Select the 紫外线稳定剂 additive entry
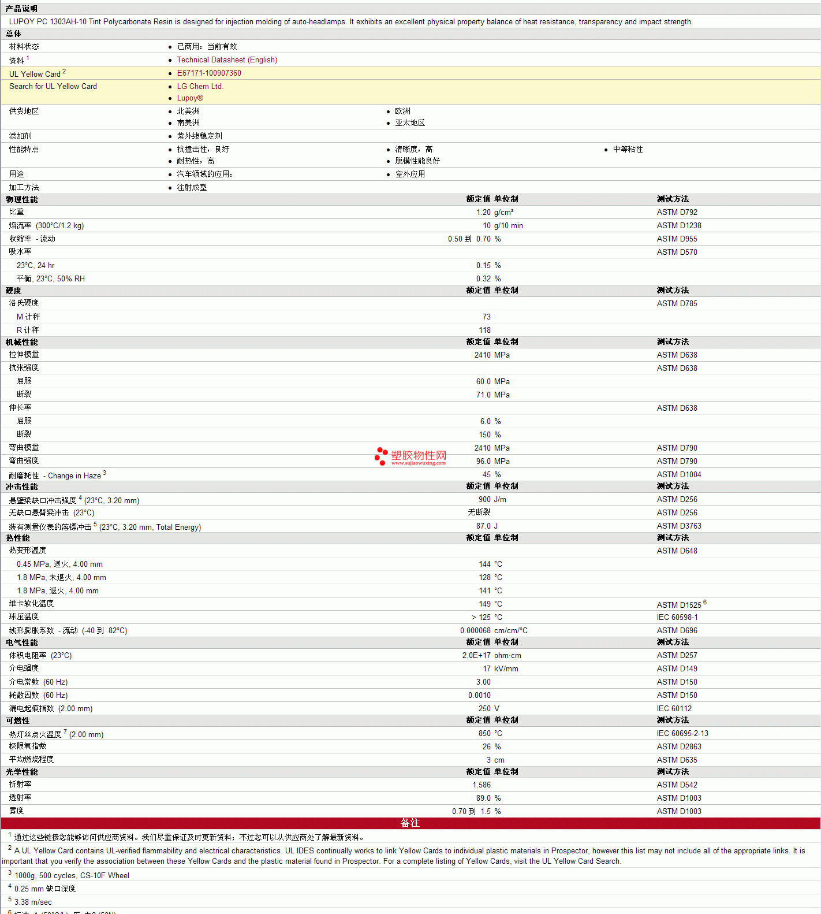The image size is (821, 914). (x=199, y=136)
